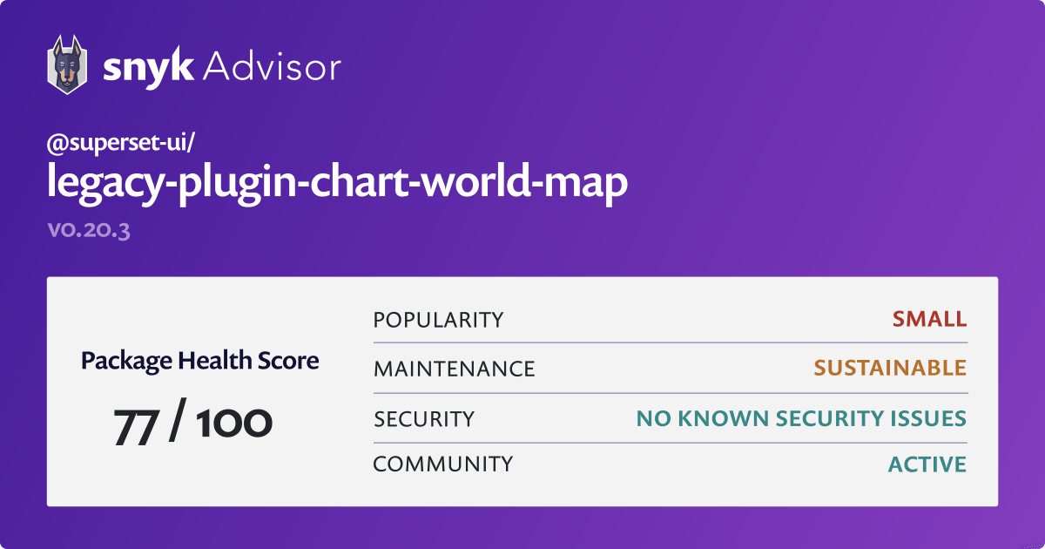Click 'NO KNOWN SECURITY ISSUES' status

pos(801,419)
